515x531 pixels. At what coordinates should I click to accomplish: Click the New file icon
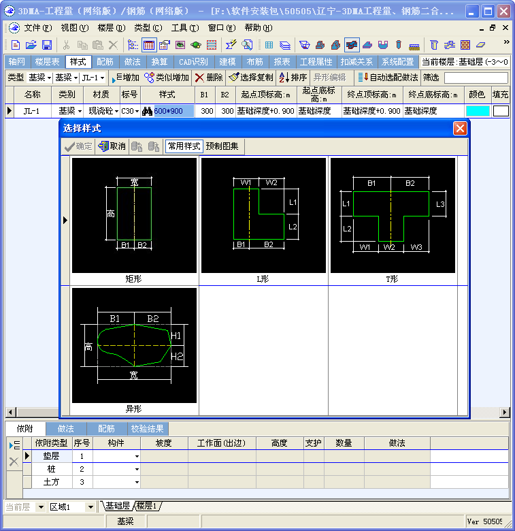[x=16, y=45]
